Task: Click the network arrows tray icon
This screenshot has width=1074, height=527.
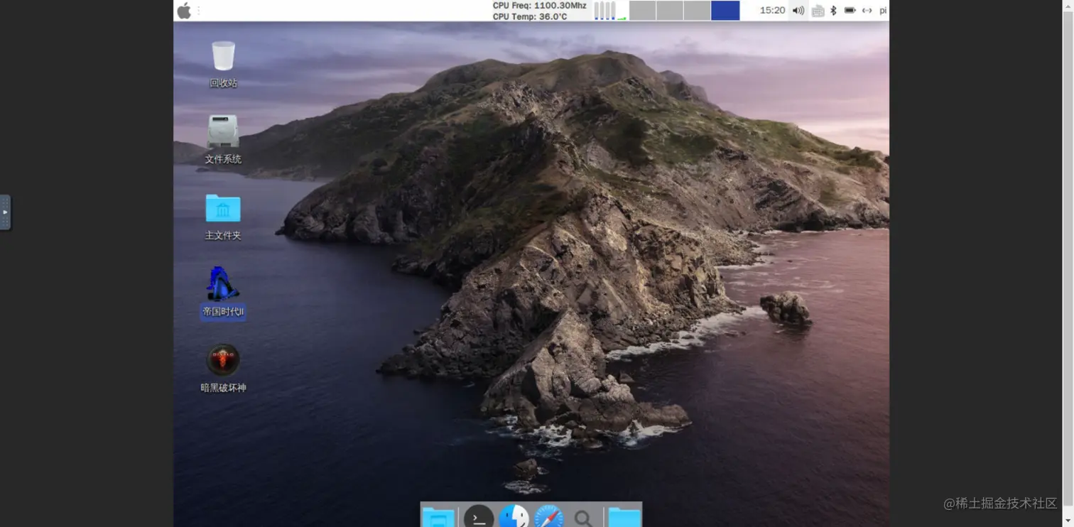Action: (867, 11)
